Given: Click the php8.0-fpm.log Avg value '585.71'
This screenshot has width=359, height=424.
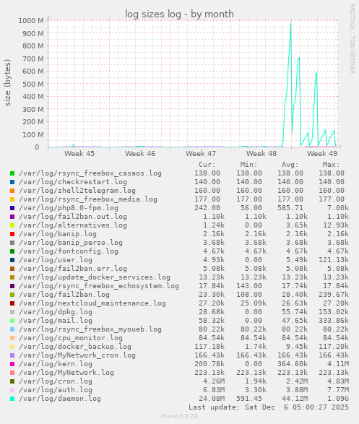Looking at the screenshot, I should click(x=290, y=208).
